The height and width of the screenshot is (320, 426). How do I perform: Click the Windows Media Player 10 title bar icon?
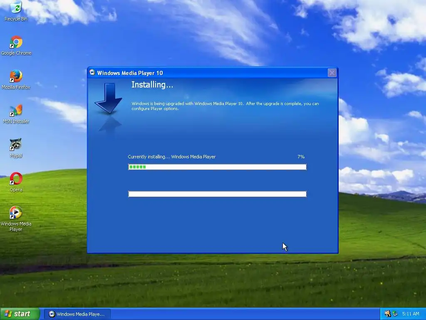click(x=92, y=72)
